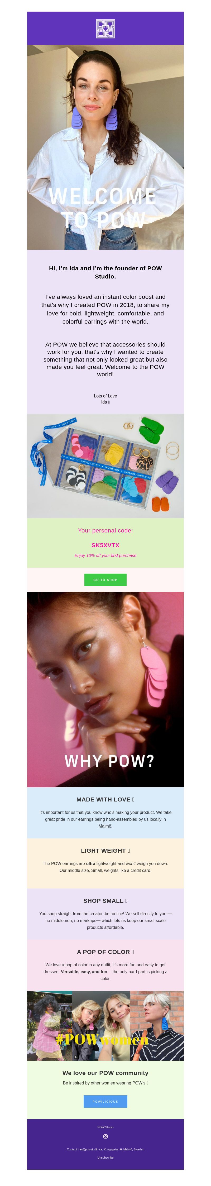Select the personal code SK5XVTX

[x=105, y=545]
